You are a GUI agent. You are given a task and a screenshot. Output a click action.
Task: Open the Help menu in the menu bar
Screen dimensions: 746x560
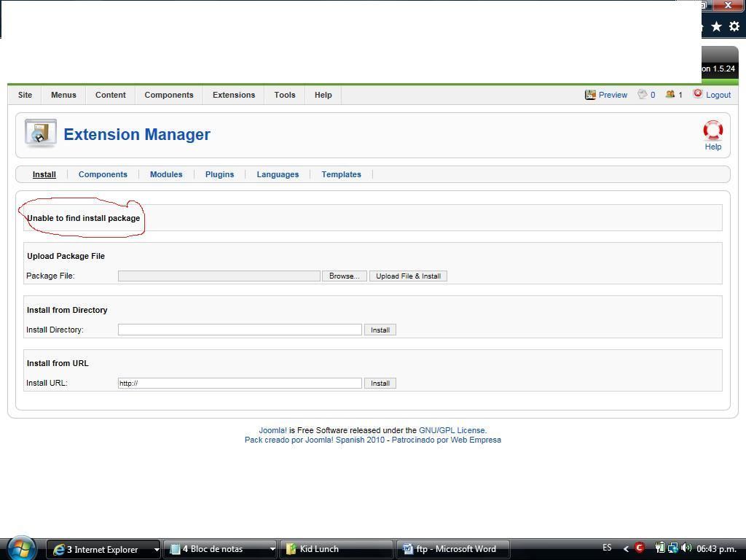[323, 95]
